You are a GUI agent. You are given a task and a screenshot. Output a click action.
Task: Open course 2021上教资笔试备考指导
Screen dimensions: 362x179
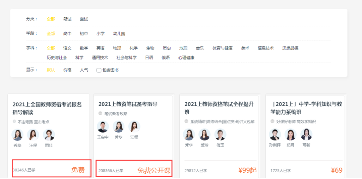point(128,104)
